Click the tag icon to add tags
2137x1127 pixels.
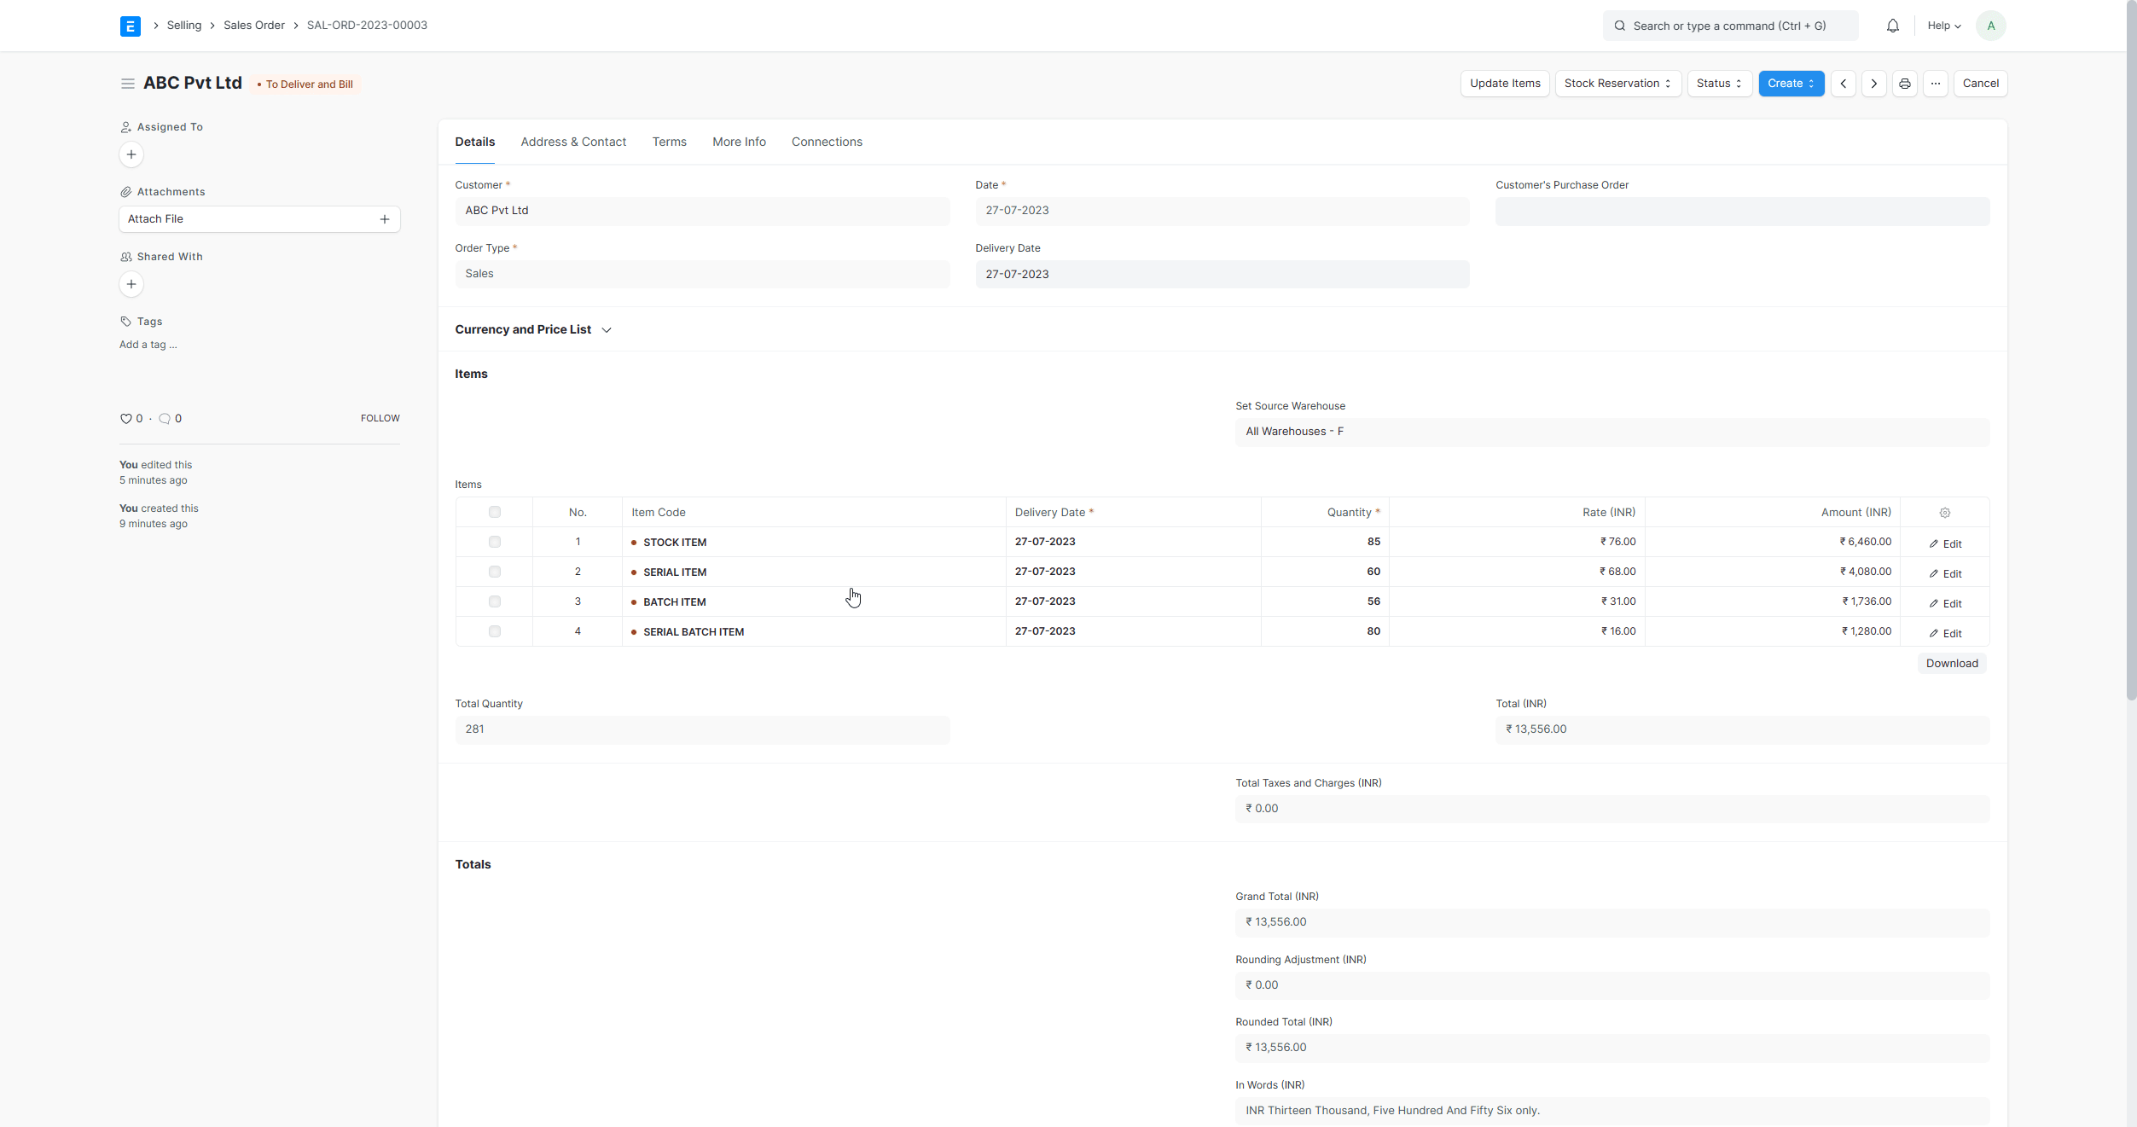[125, 321]
